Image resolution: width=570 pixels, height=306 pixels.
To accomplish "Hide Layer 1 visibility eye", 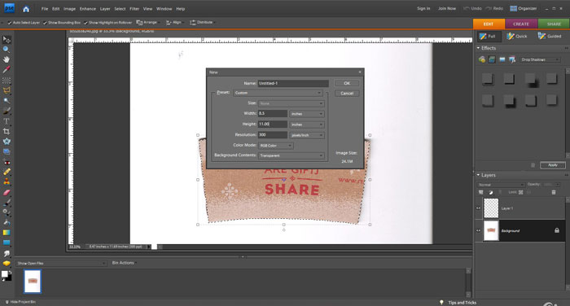I will tap(479, 208).
